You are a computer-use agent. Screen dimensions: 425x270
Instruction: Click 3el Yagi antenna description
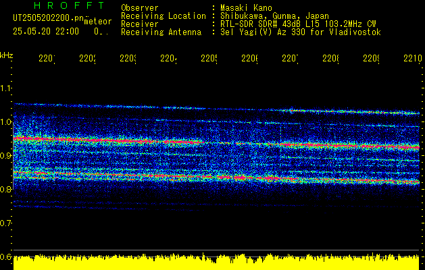pyautogui.click(x=301, y=32)
